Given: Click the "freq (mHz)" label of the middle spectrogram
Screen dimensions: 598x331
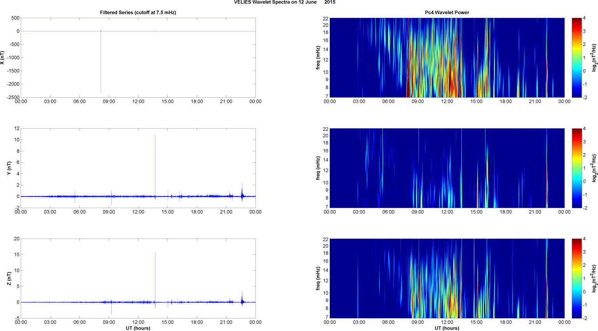Looking at the screenshot, I should [318, 168].
